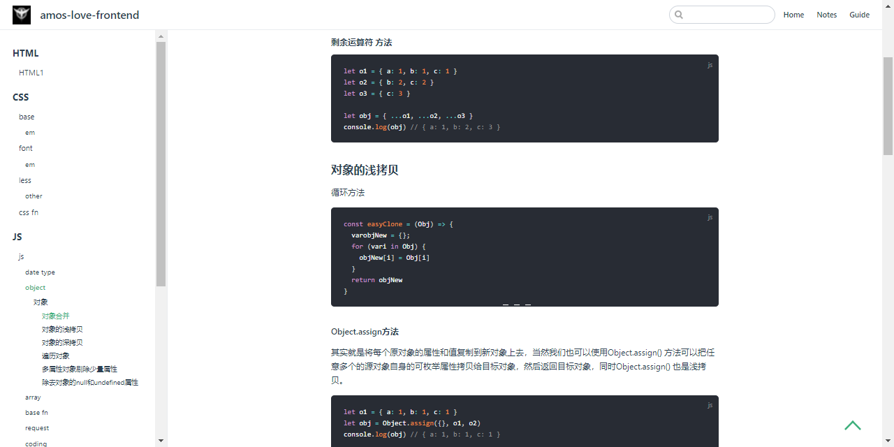
Task: Click code line 'let o3 = { c: 3 }'
Action: (376, 94)
